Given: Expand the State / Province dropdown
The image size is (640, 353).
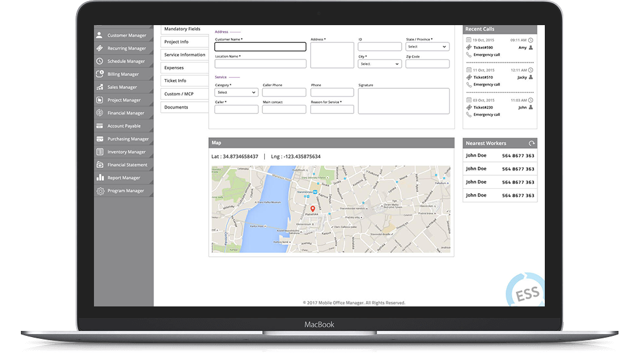Looking at the screenshot, I should click(427, 47).
